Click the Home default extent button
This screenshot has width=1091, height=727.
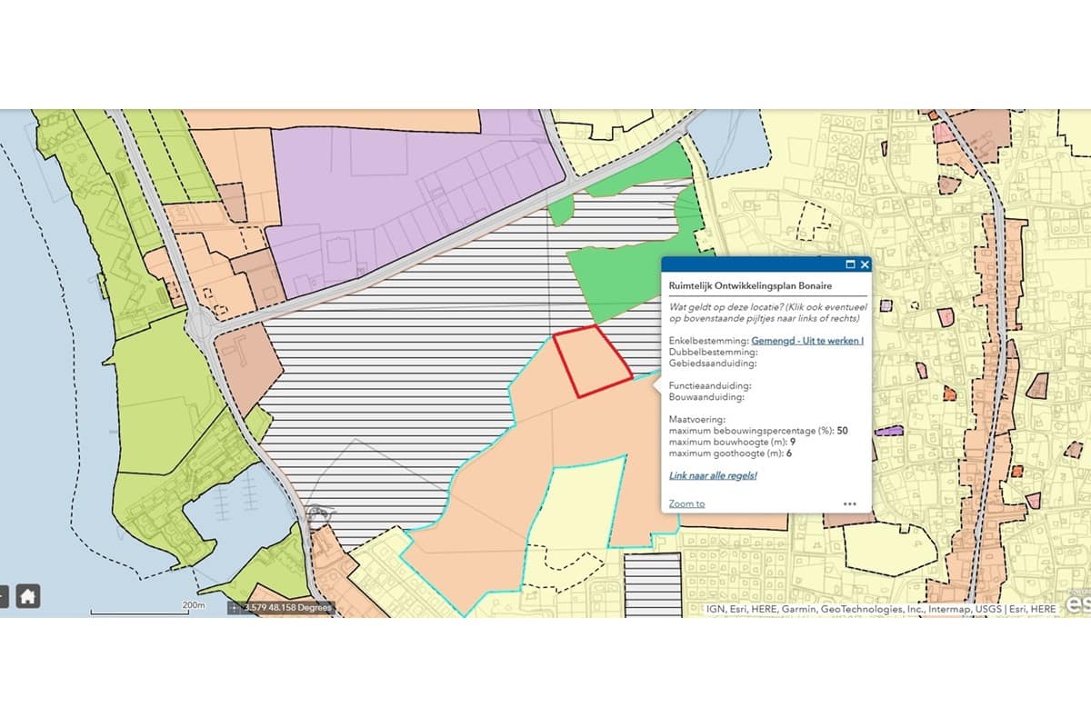27,596
